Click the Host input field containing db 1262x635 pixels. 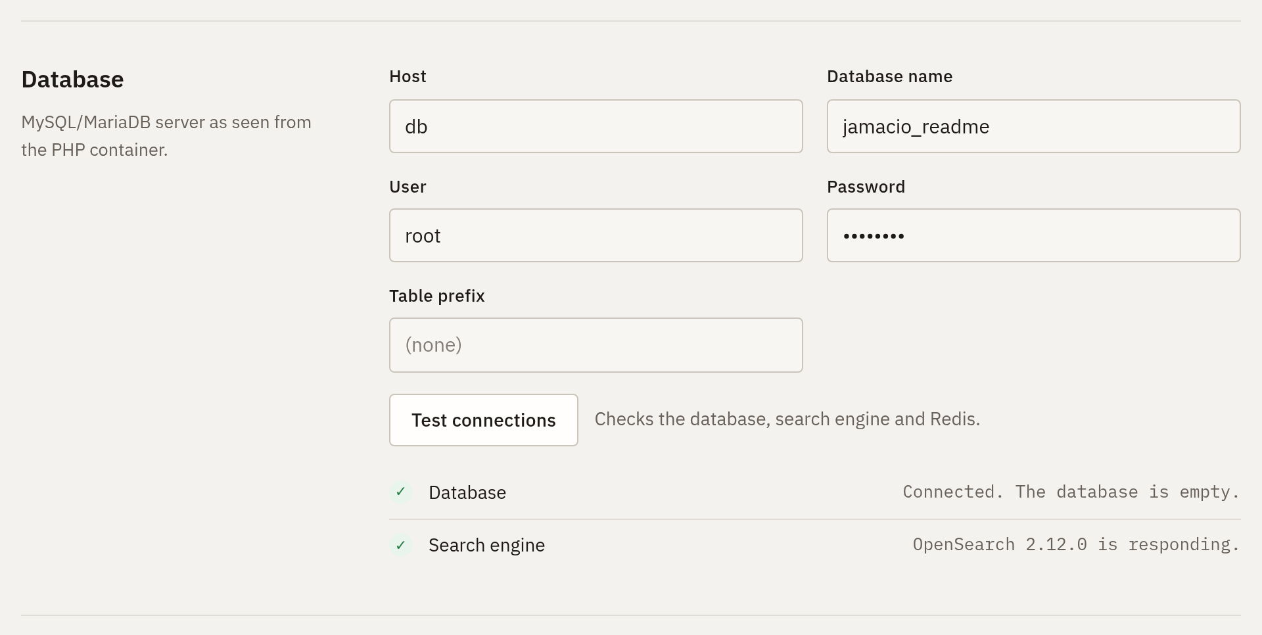(596, 126)
